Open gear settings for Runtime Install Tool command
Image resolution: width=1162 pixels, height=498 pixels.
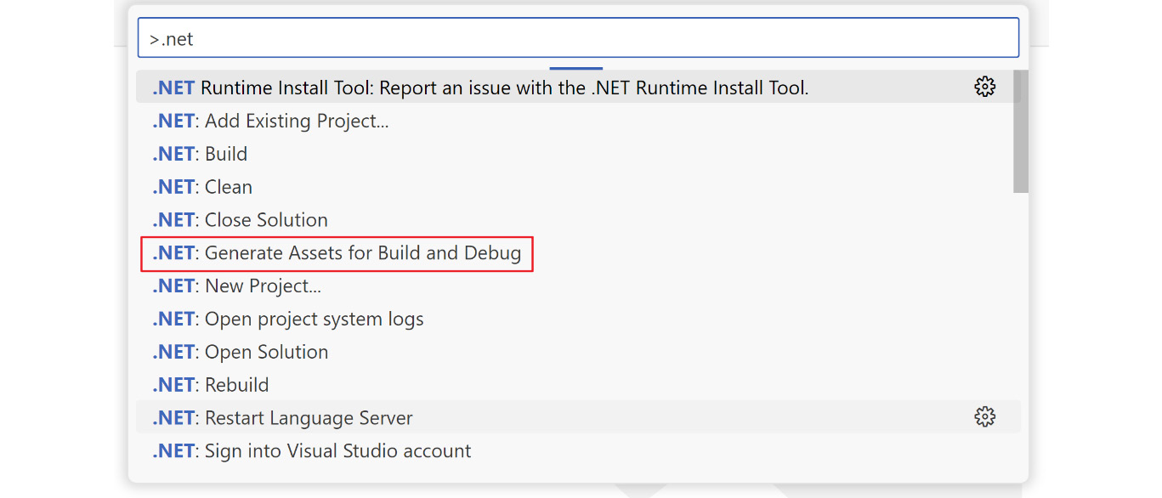[984, 87]
